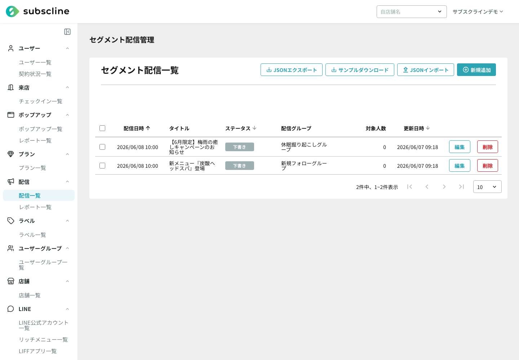
Task: Click the 店舗 shop icon
Action: coord(11,281)
